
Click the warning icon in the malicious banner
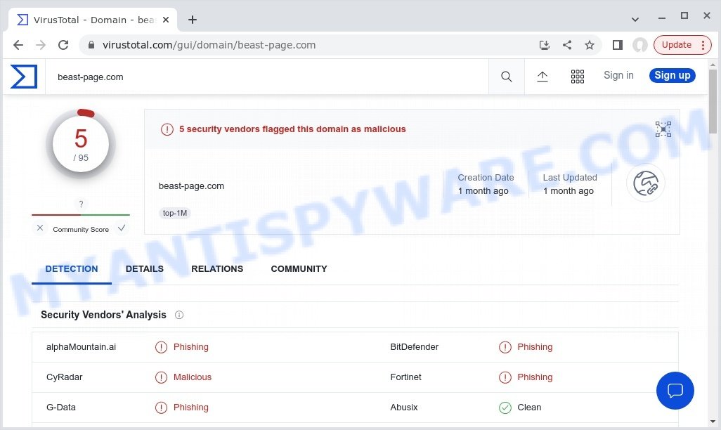coord(167,130)
